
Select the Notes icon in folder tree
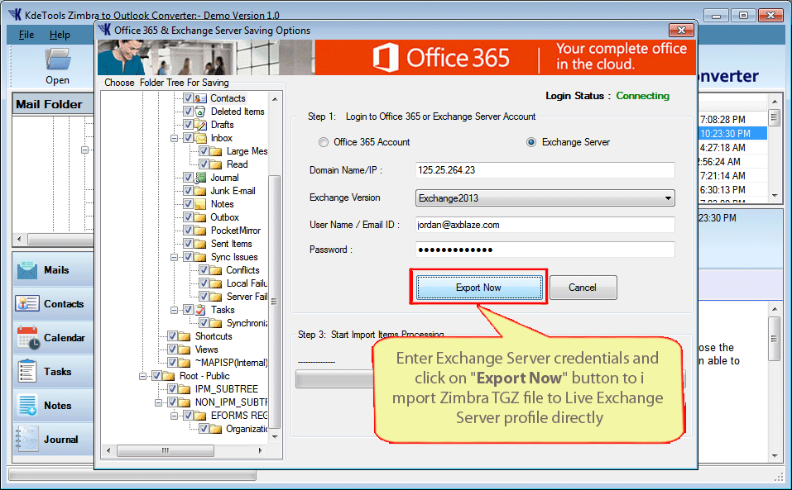[200, 204]
